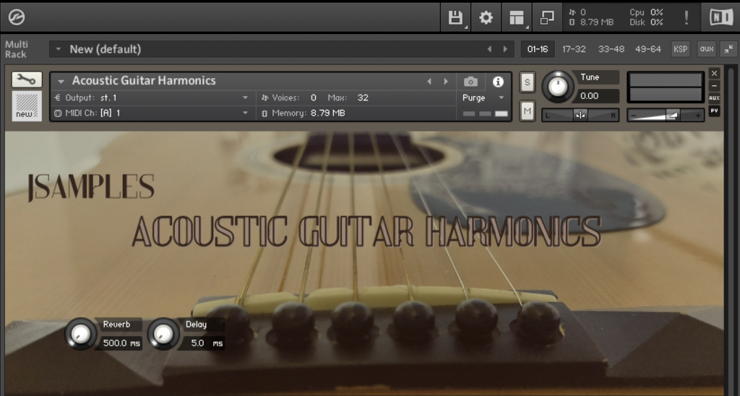Viewport: 740px width, 396px height.
Task: Toggle the AUX sends button
Action: 714,98
